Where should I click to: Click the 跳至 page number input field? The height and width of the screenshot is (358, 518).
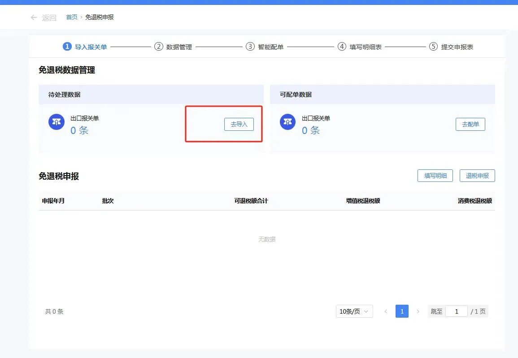(457, 311)
